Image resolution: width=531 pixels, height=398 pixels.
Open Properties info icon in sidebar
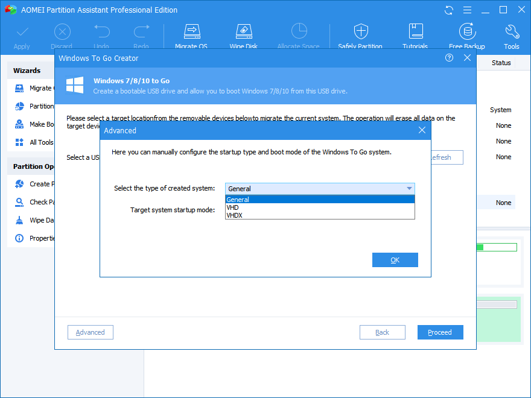(x=19, y=238)
